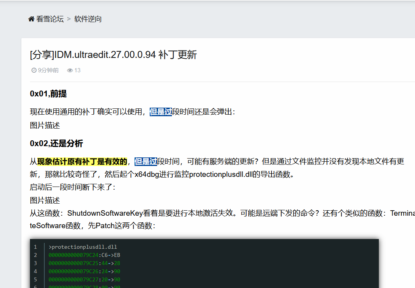The height and width of the screenshot is (288, 415).
Task: Click the ShutdownSoftwareKey function name in paragraph
Action: (x=105, y=213)
